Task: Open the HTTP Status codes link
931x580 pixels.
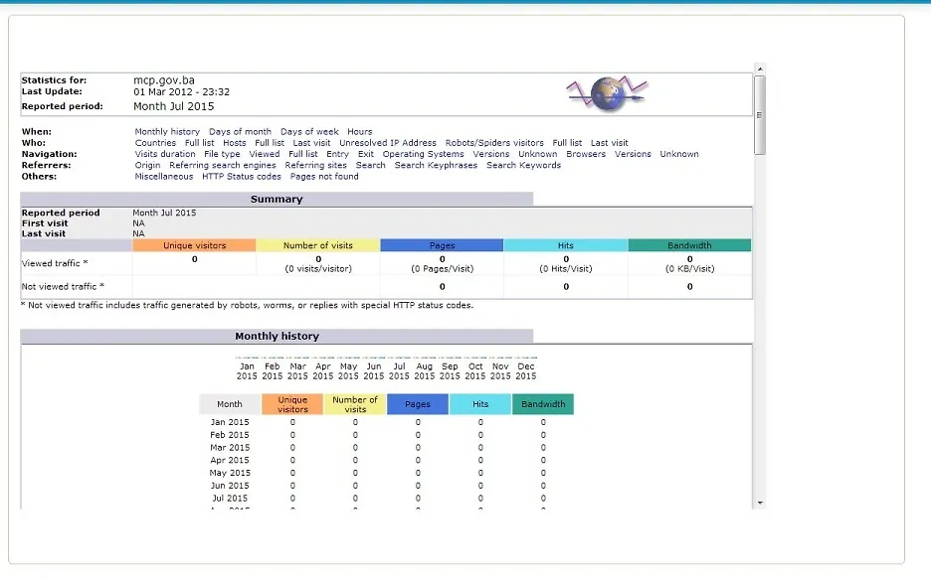Action: pyautogui.click(x=242, y=177)
